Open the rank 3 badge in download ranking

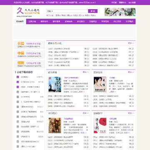[17, 87]
